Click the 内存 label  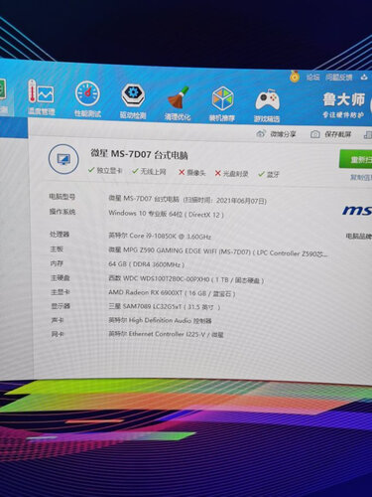pos(57,263)
